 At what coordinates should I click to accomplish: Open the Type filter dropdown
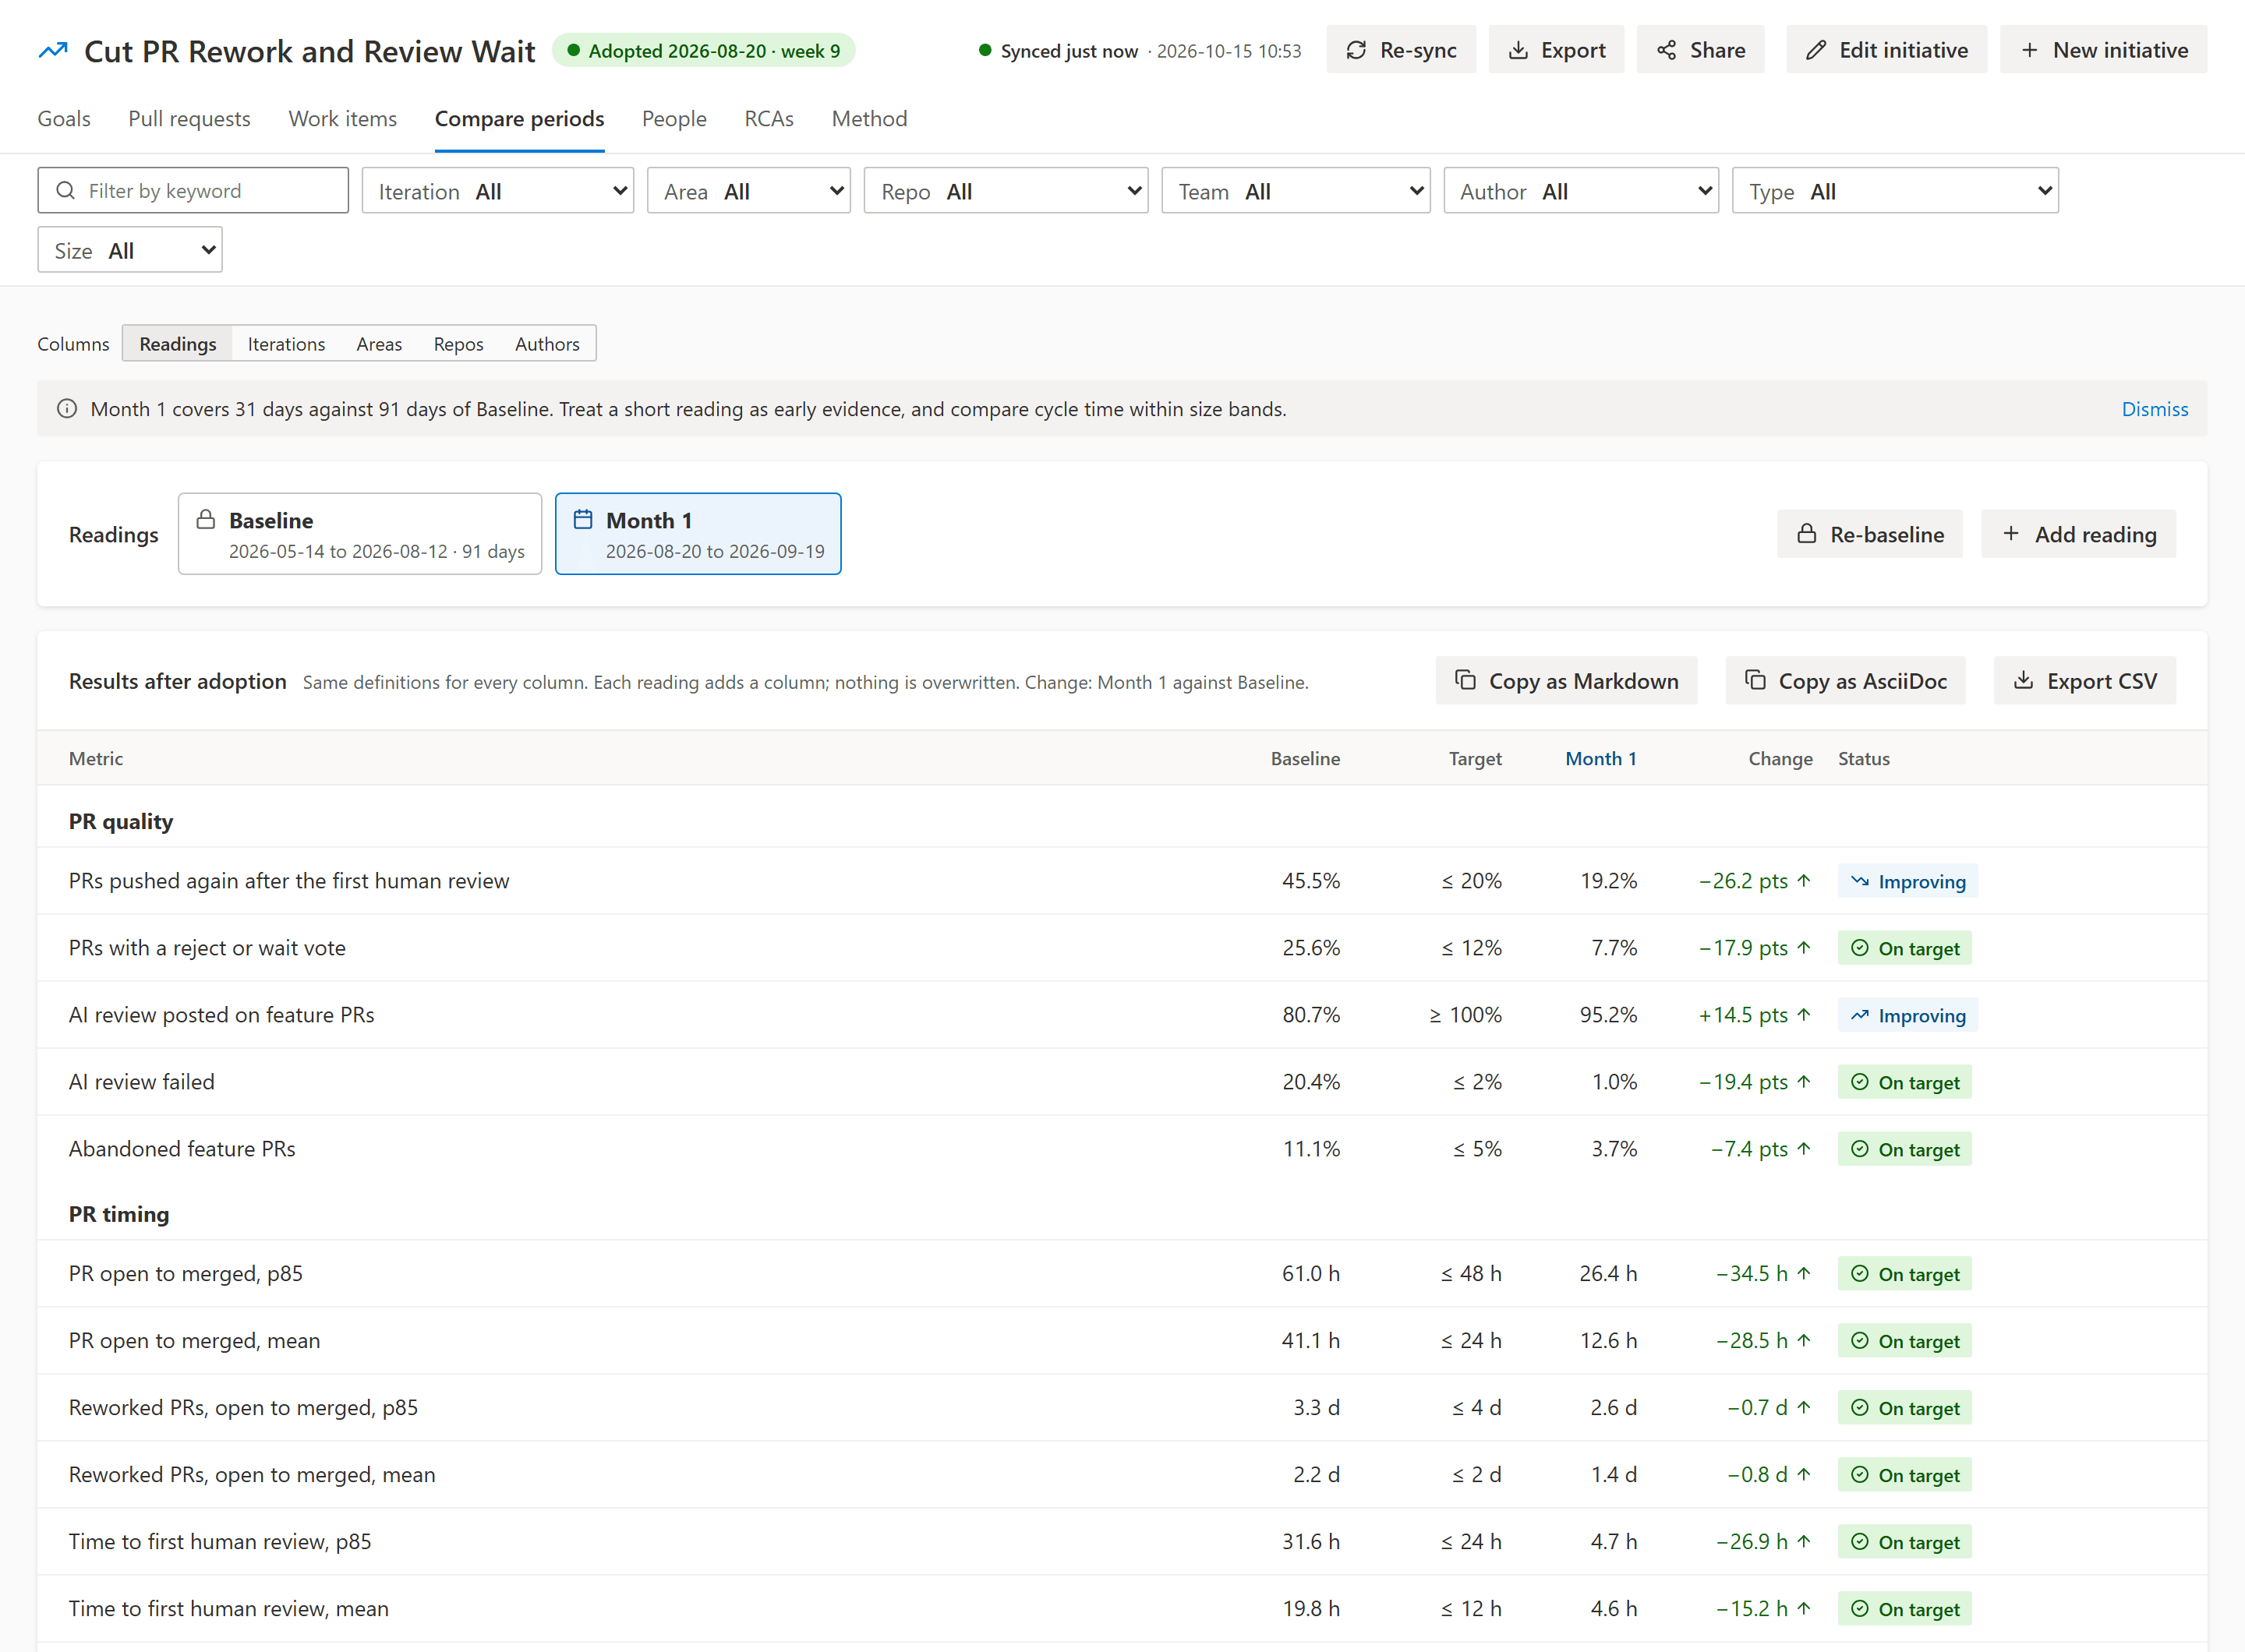(1896, 190)
